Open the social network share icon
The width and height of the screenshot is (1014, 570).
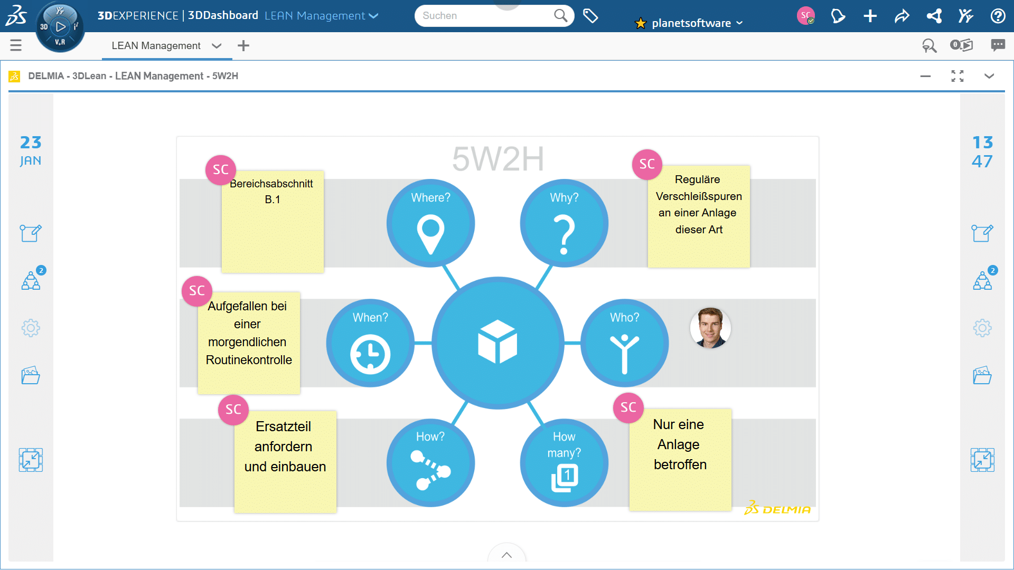pyautogui.click(x=934, y=16)
